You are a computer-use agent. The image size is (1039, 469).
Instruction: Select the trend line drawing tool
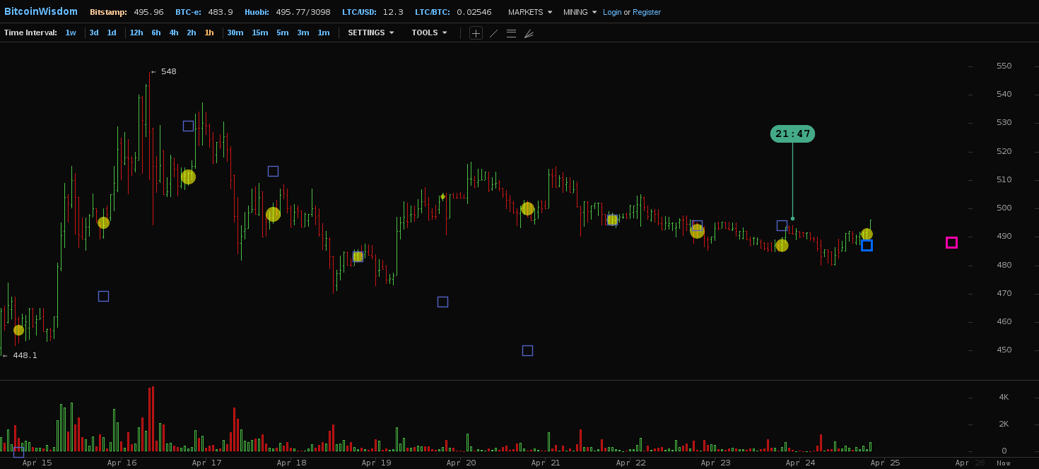(493, 33)
